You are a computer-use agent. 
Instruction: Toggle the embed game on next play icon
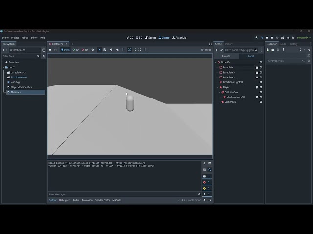pyautogui.click(x=129, y=50)
